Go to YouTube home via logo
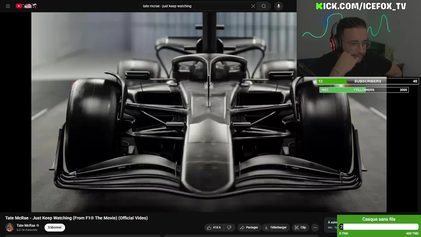Screen dimensions: 421x237 point(26,6)
